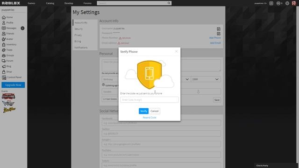Open the header settings gear icon

click(287, 3)
